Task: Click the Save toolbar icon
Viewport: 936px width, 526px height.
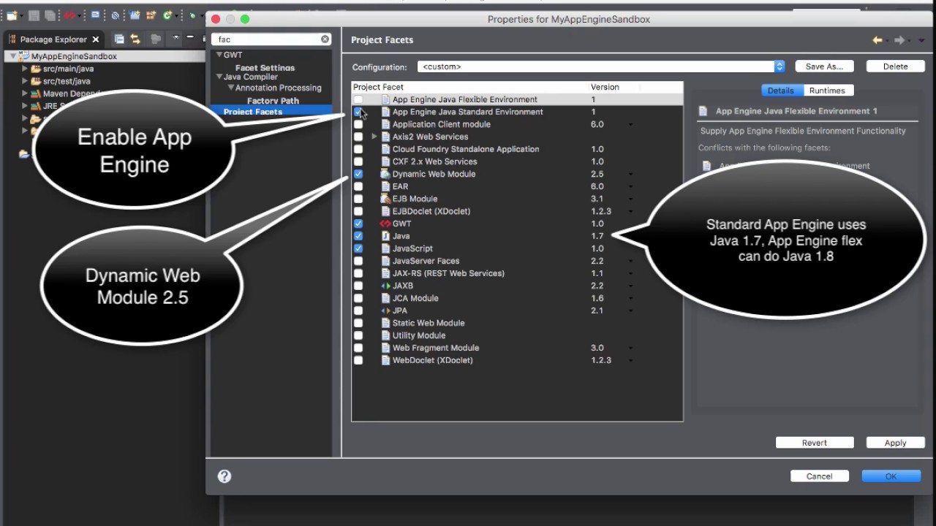Action: 34,15
